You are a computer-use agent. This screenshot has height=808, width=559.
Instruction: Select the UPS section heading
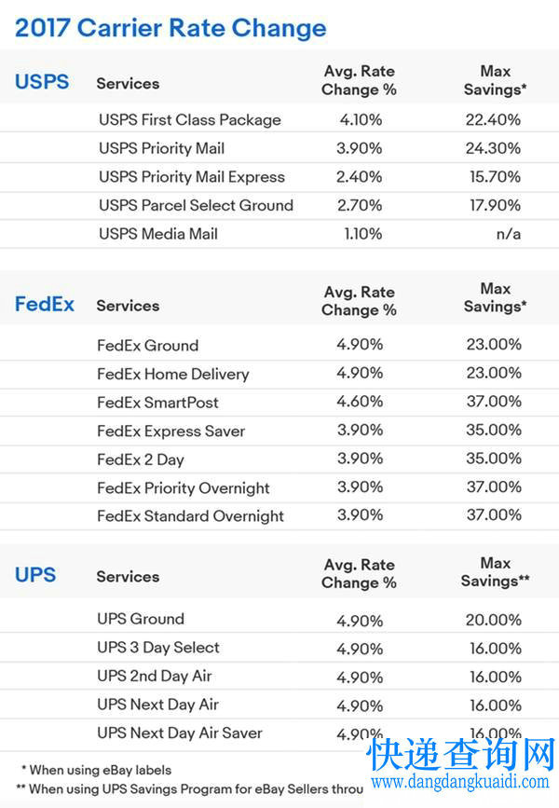click(36, 575)
